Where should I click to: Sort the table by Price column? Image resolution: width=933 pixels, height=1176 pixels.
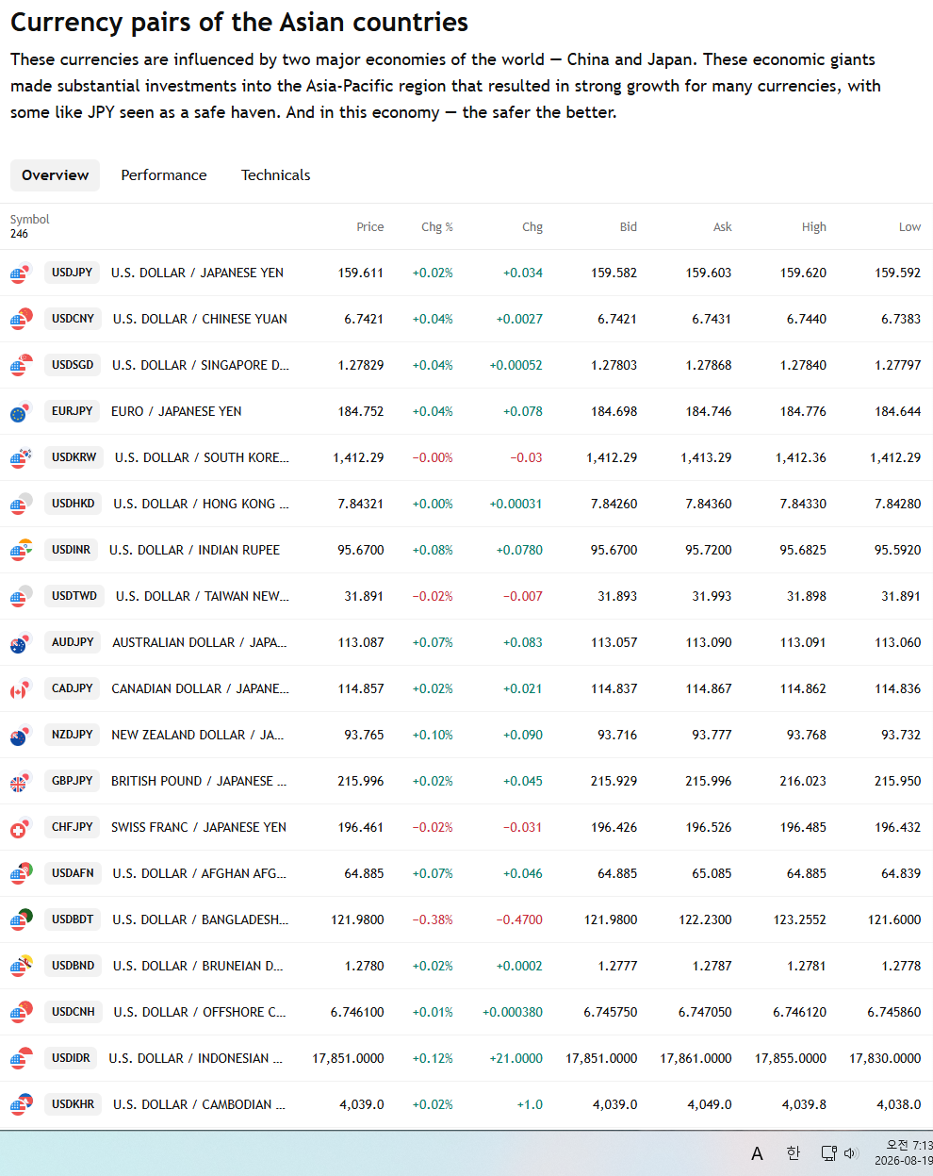(x=370, y=227)
